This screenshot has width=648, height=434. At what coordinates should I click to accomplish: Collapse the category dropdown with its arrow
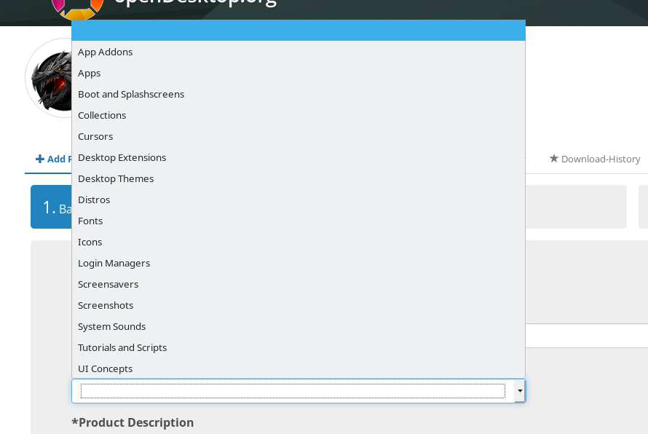pos(519,390)
